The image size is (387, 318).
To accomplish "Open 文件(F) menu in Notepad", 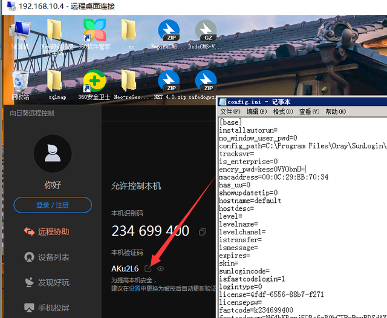I will (x=230, y=112).
